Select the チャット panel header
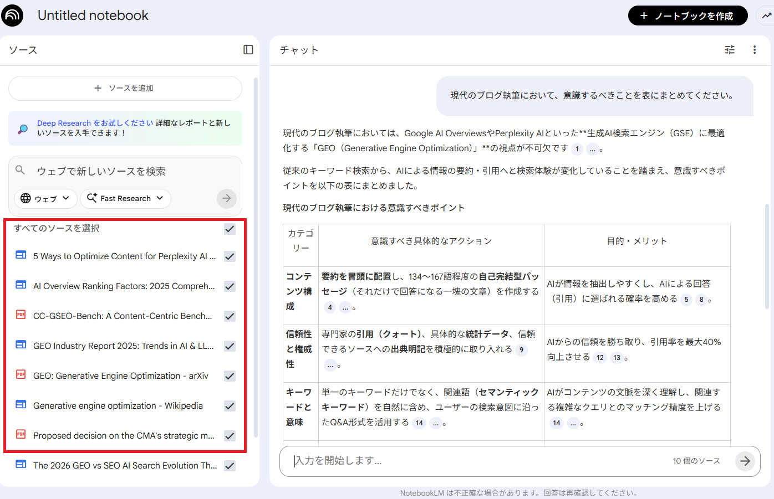The height and width of the screenshot is (499, 774). [x=299, y=50]
